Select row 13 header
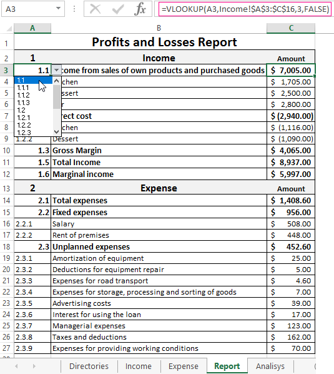 coord(7,188)
